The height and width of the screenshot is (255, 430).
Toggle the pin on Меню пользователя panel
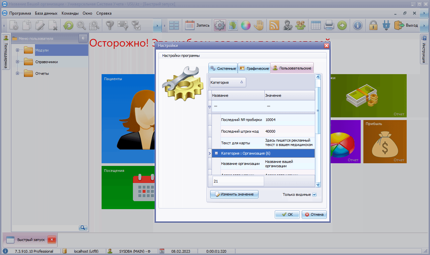point(83,38)
